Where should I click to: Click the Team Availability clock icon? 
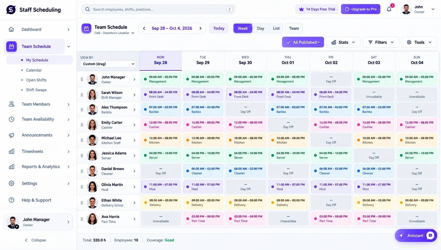[x=11, y=119]
